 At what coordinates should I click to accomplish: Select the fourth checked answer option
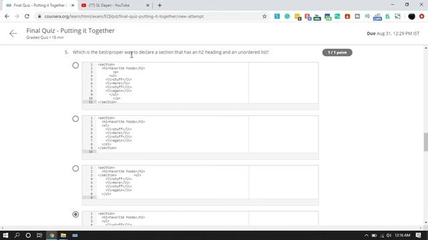pos(76,215)
